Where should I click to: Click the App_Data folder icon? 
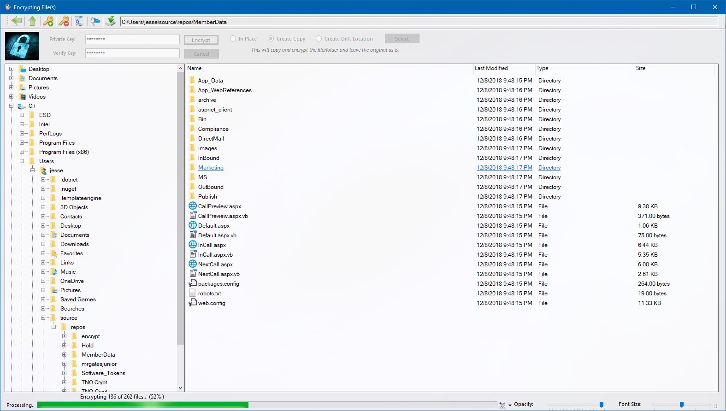tap(193, 80)
